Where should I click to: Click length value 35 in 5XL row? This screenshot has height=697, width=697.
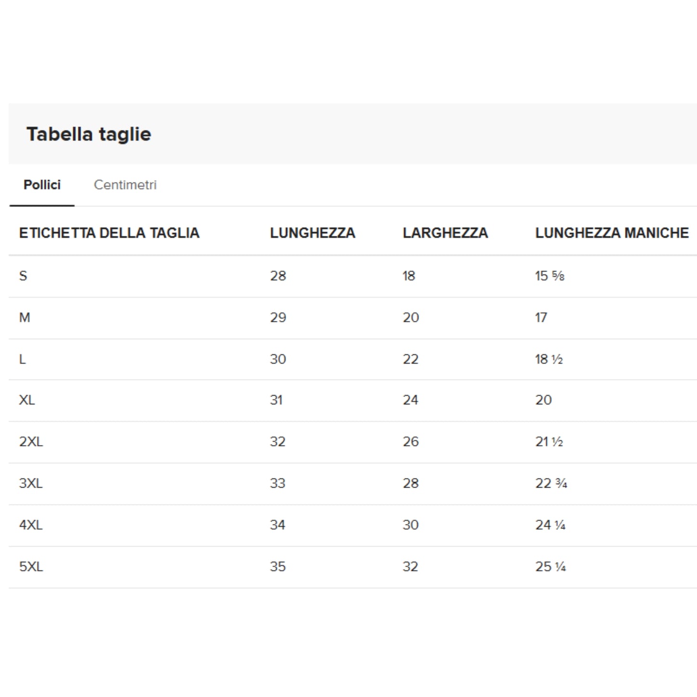click(278, 566)
